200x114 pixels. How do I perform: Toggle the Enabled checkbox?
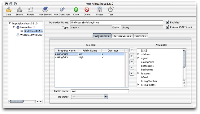pyautogui.click(x=167, y=22)
